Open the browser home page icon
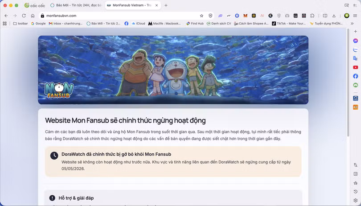The height and width of the screenshot is (206, 361). tap(33, 16)
